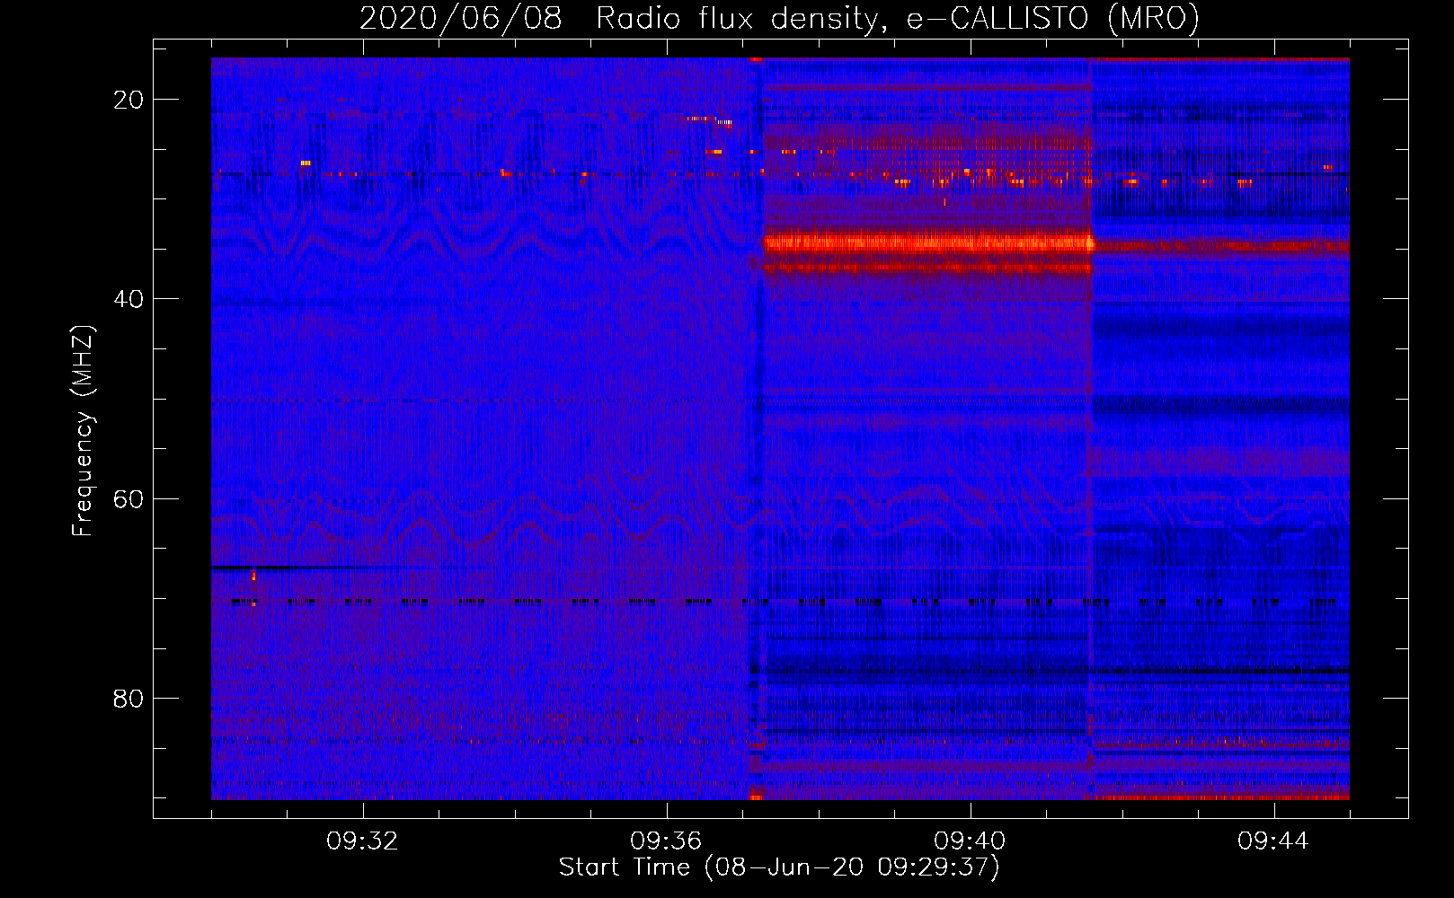Click the '20' frequency tick label
Image resolution: width=1454 pixels, height=898 pixels.
coord(129,100)
